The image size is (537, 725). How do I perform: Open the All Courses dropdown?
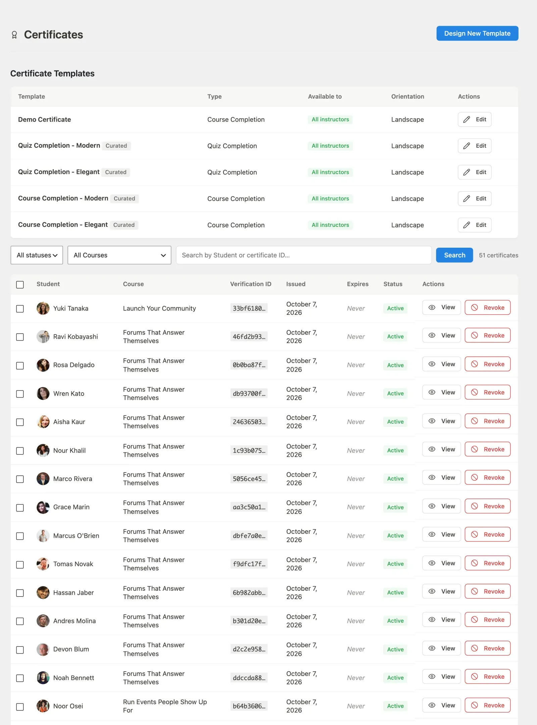[119, 255]
